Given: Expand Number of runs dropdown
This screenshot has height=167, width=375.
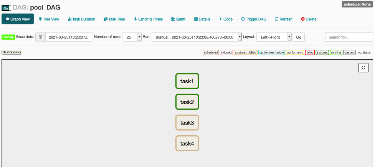Looking at the screenshot, I should pos(132,37).
